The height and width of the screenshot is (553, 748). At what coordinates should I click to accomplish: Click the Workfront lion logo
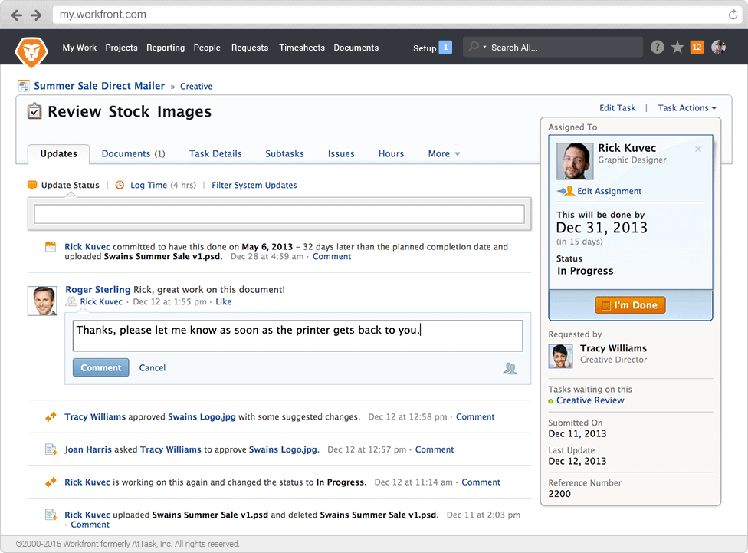(31, 51)
